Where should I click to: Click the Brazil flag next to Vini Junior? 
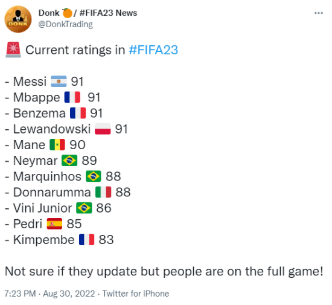84,208
